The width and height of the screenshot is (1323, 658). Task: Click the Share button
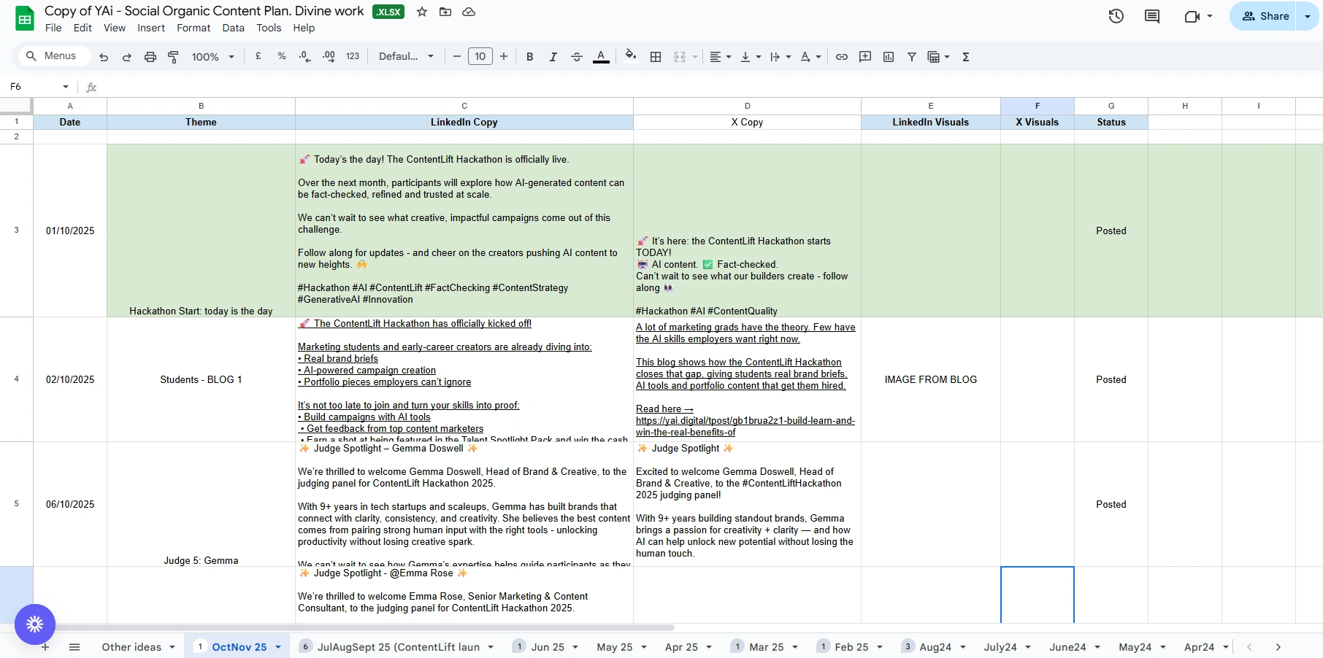click(x=1265, y=16)
